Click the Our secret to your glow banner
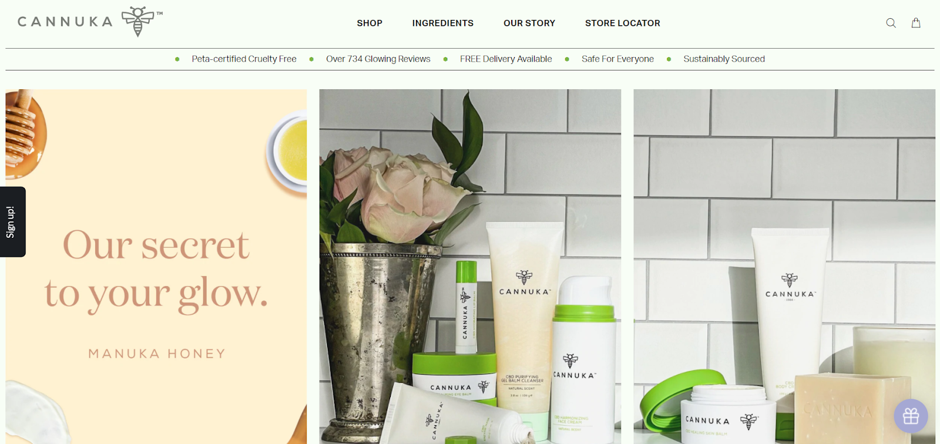This screenshot has height=444, width=940. coord(156,267)
